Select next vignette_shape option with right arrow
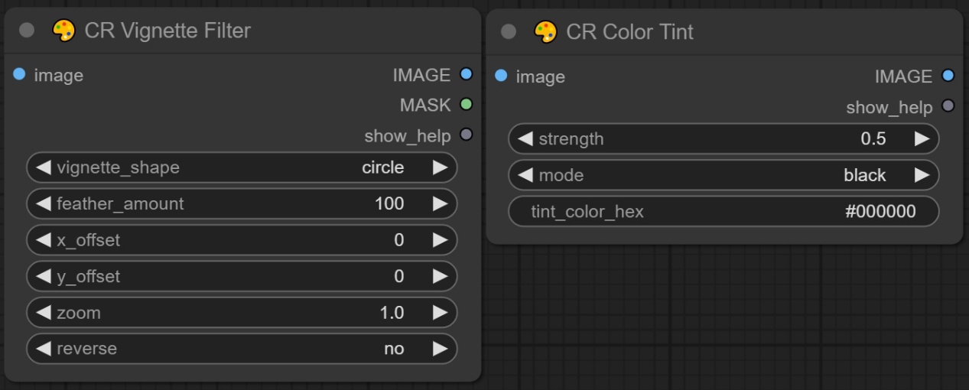Screen dimensions: 969x390 pyautogui.click(x=440, y=167)
